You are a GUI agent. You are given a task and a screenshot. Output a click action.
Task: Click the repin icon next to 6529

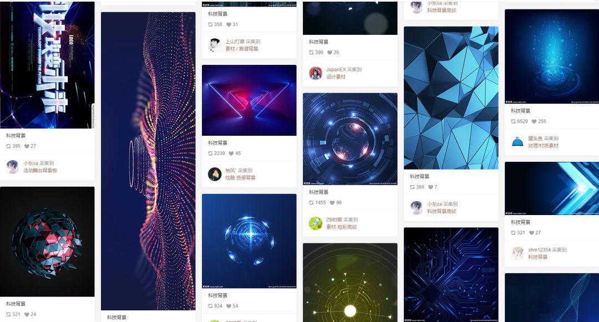pyautogui.click(x=513, y=121)
